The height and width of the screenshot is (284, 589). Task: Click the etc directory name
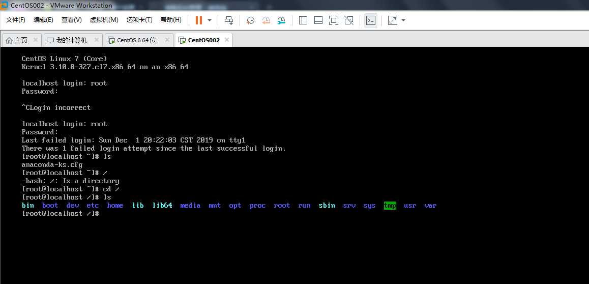coord(93,206)
